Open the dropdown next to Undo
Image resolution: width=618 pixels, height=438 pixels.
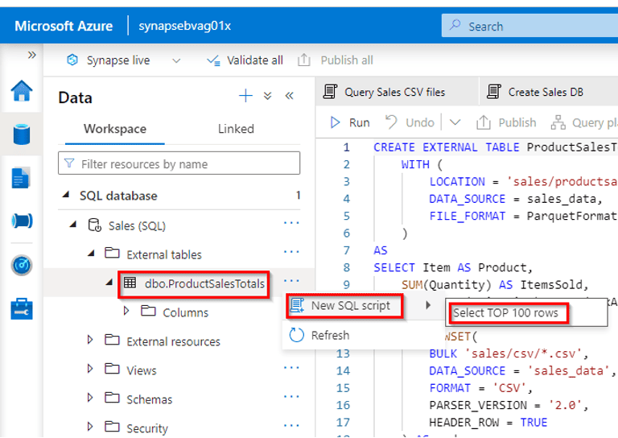[455, 122]
